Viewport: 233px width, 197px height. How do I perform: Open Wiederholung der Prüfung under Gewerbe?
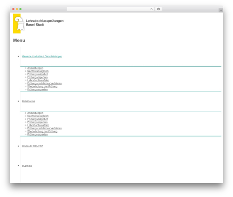click(42, 87)
